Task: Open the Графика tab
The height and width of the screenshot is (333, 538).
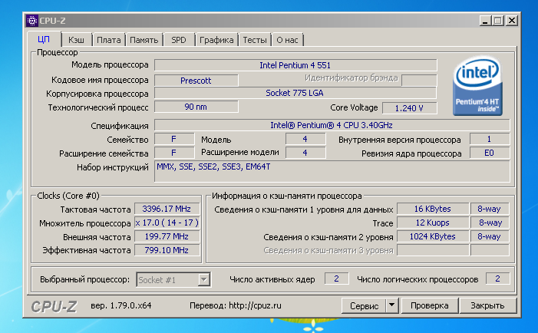Action: [216, 40]
